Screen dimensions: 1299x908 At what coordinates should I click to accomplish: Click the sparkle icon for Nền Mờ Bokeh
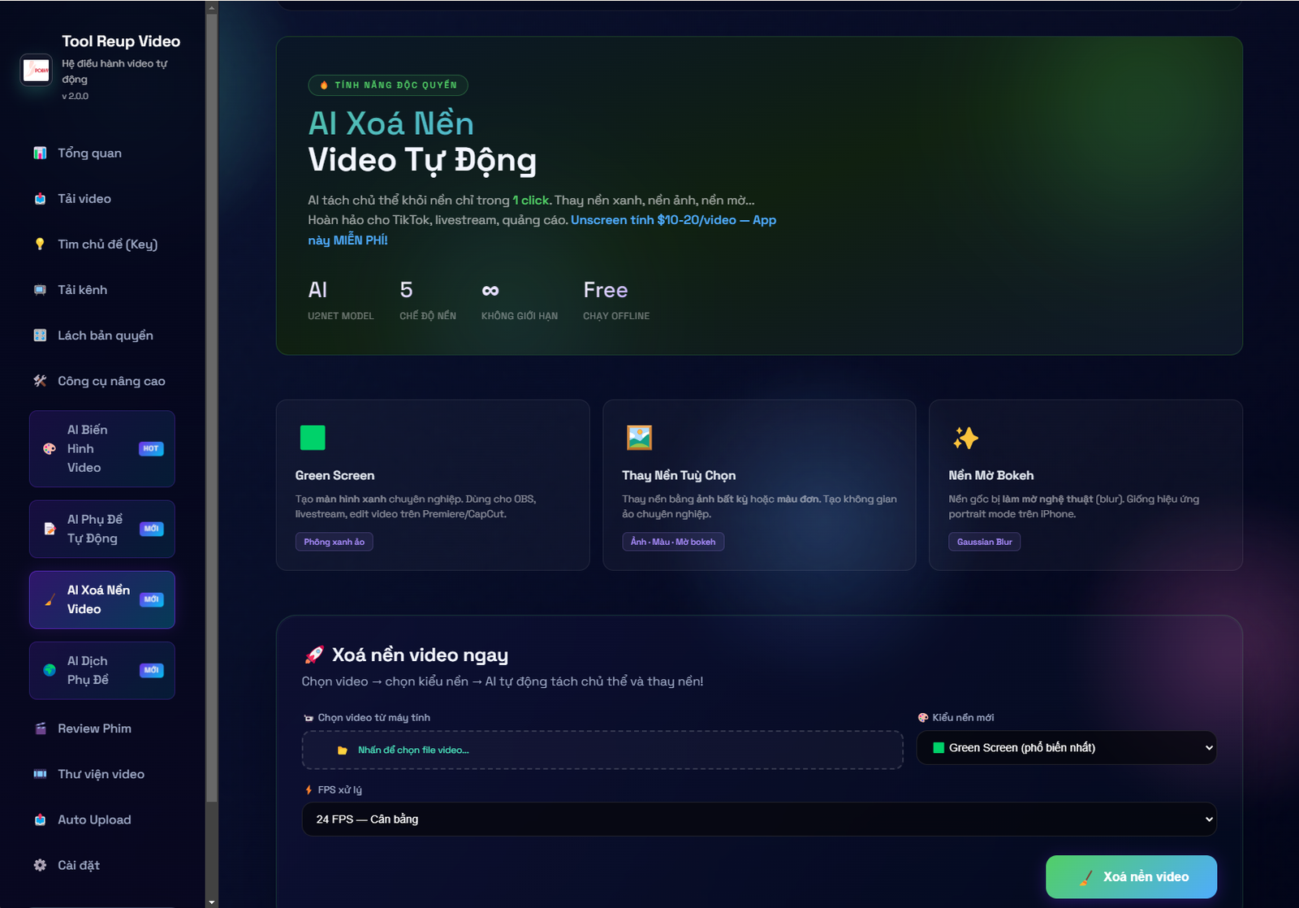pyautogui.click(x=965, y=438)
